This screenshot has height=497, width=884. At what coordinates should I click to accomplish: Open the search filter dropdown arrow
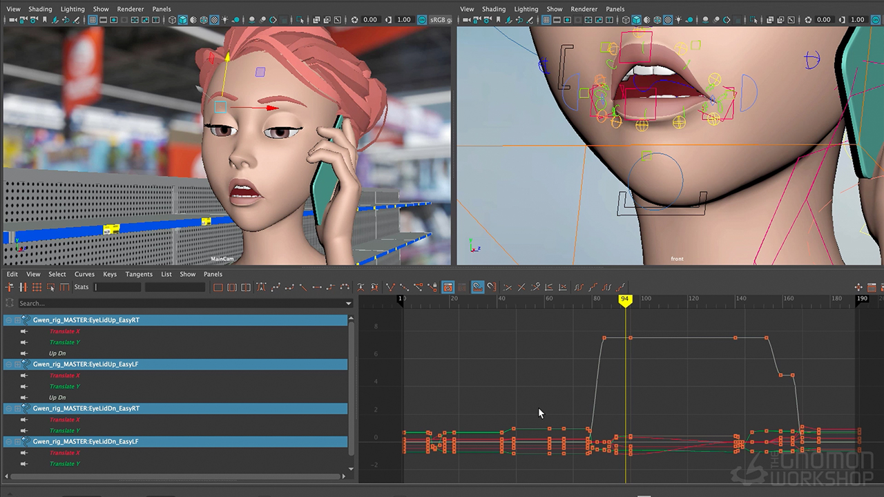[348, 304]
